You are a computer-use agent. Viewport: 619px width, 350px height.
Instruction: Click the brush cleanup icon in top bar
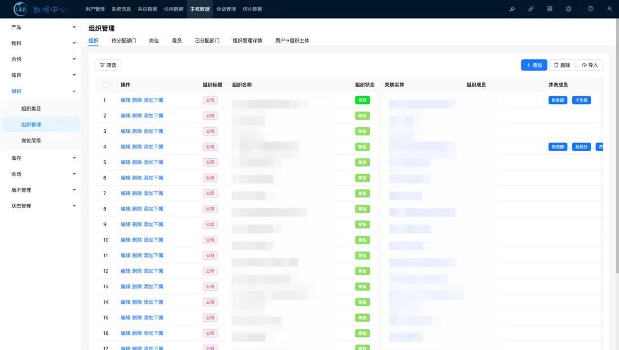pyautogui.click(x=512, y=9)
